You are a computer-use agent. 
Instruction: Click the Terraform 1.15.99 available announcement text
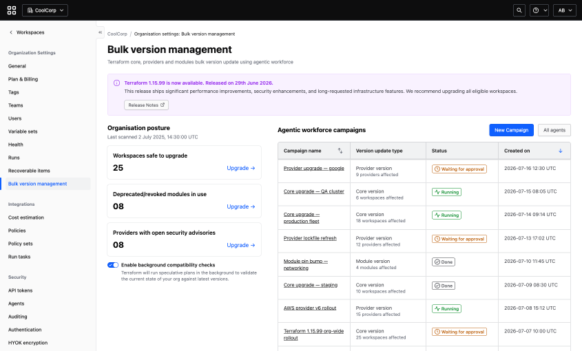(x=198, y=83)
